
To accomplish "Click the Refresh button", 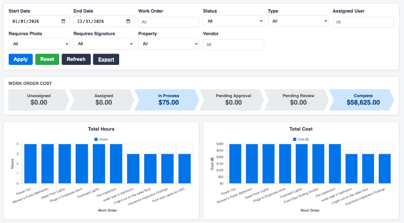I will [x=76, y=59].
